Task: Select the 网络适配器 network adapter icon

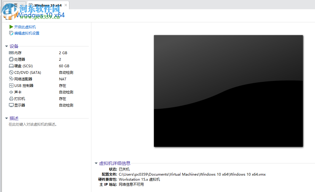Action: click(10, 79)
